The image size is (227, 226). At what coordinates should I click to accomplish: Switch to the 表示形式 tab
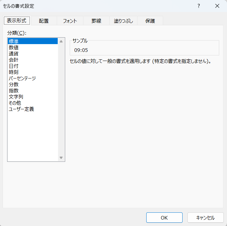tap(17, 20)
